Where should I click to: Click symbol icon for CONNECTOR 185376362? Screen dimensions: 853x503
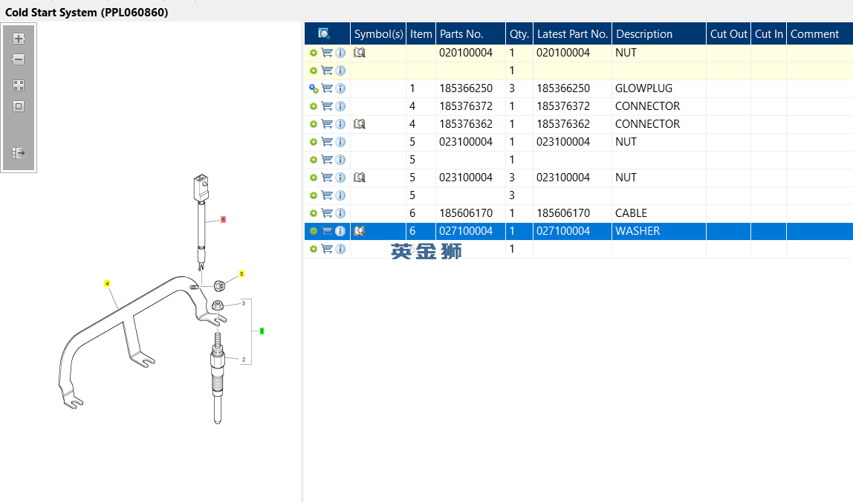360,124
